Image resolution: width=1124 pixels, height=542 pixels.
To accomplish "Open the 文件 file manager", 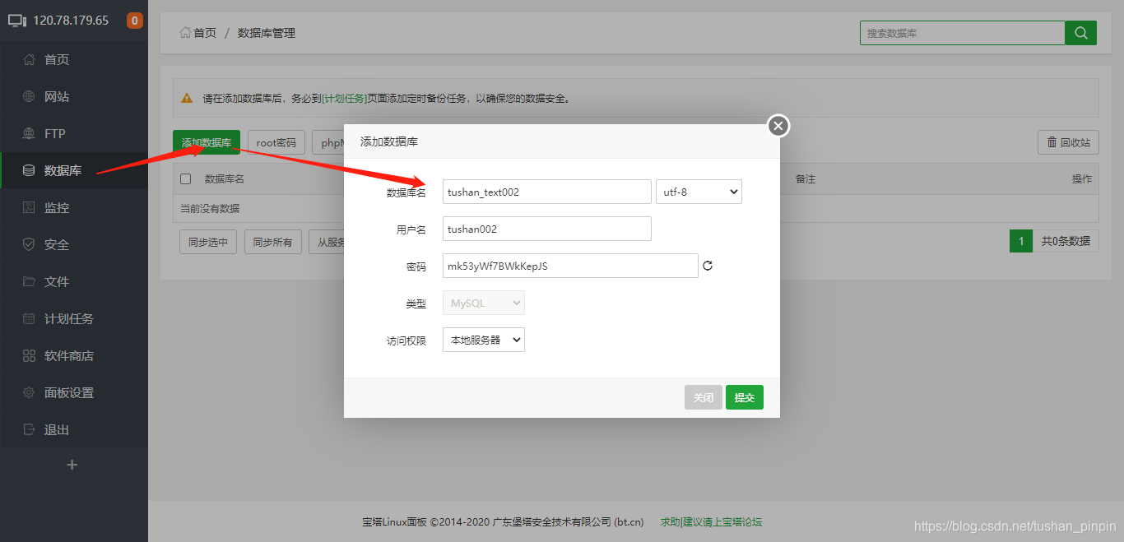I will [x=56, y=280].
